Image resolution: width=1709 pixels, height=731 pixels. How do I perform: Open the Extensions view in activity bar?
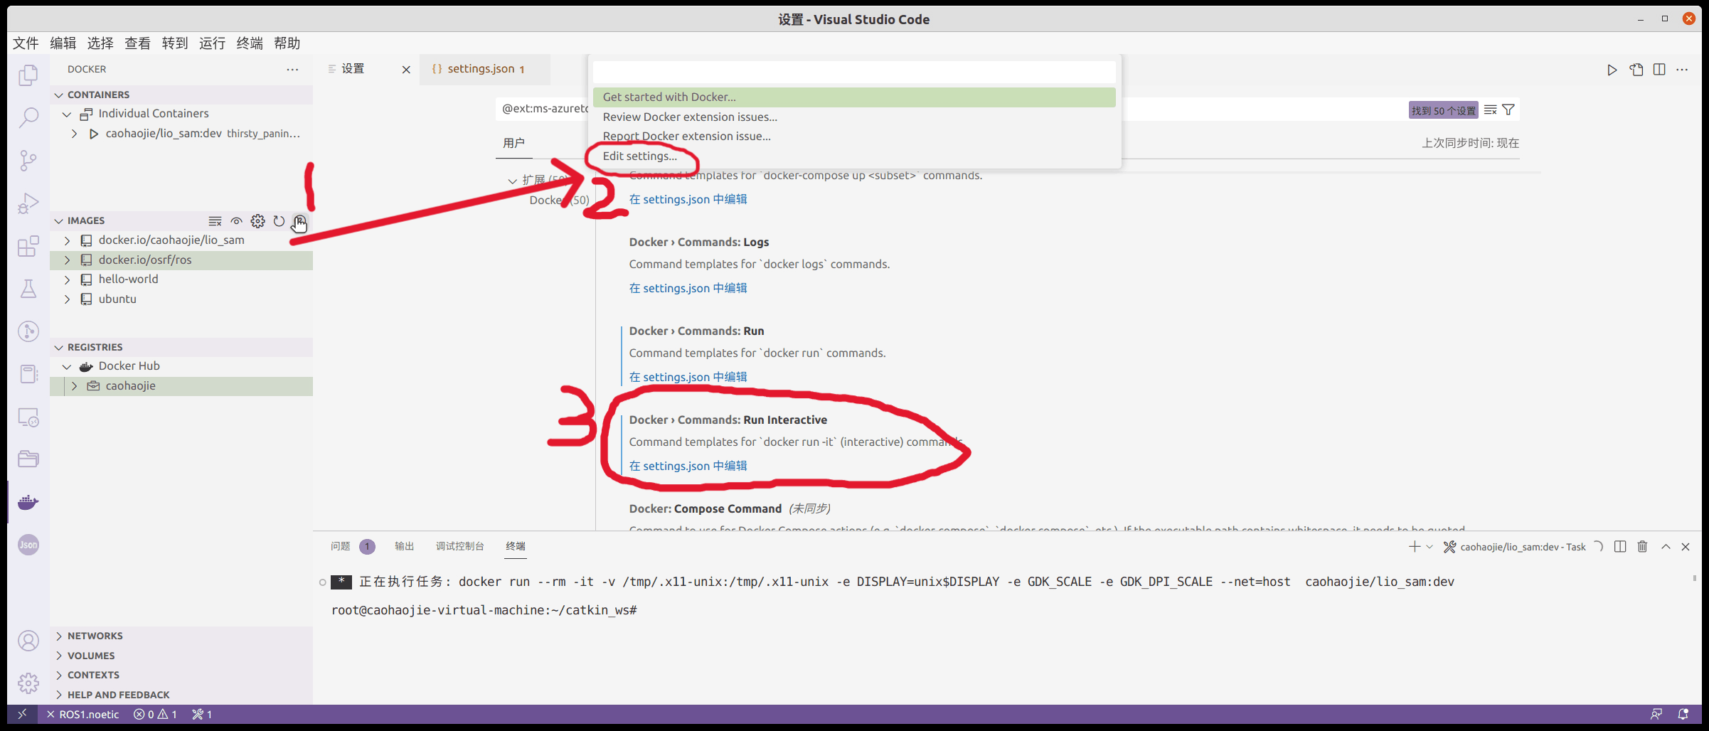coord(28,246)
